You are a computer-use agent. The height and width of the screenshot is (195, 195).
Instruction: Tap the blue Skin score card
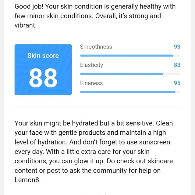tap(43, 70)
